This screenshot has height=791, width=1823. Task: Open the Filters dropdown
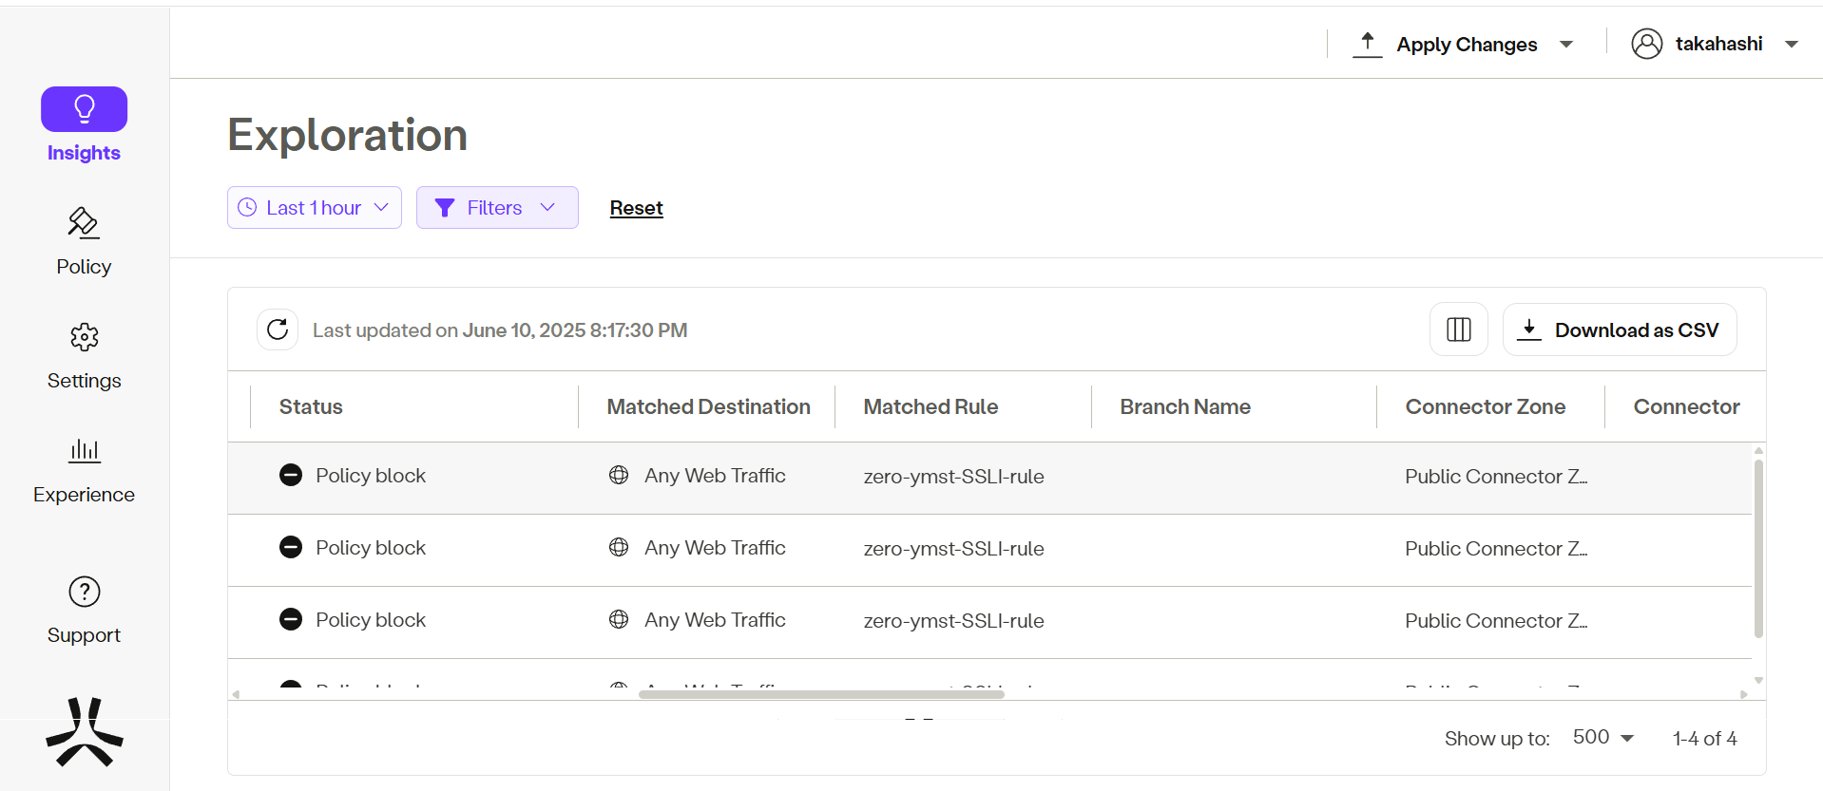(496, 208)
